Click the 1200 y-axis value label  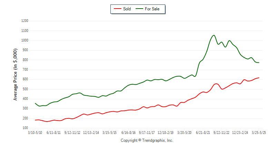point(25,21)
